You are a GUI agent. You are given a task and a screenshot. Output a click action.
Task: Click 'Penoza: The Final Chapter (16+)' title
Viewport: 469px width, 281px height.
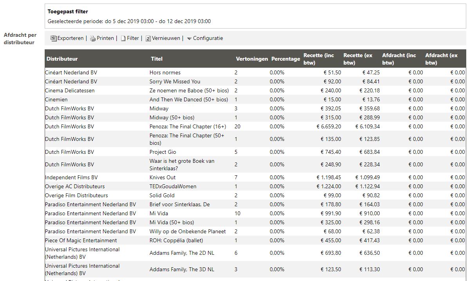point(188,127)
